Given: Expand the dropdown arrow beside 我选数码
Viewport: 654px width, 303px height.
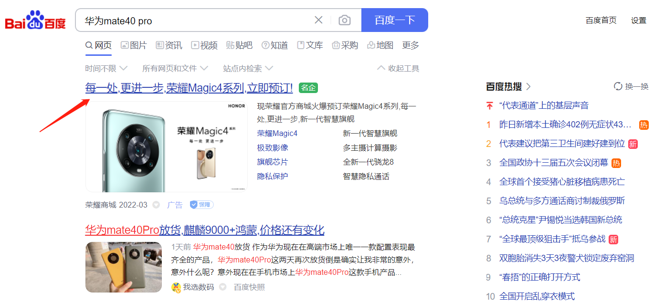Looking at the screenshot, I should click(x=223, y=287).
